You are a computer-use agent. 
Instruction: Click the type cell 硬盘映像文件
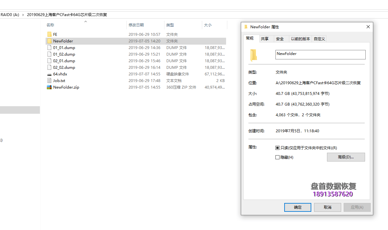tap(178, 74)
